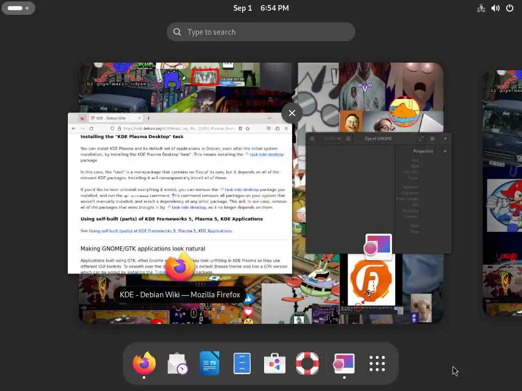
Task: Launch Firefox from the dock
Action: click(x=144, y=363)
